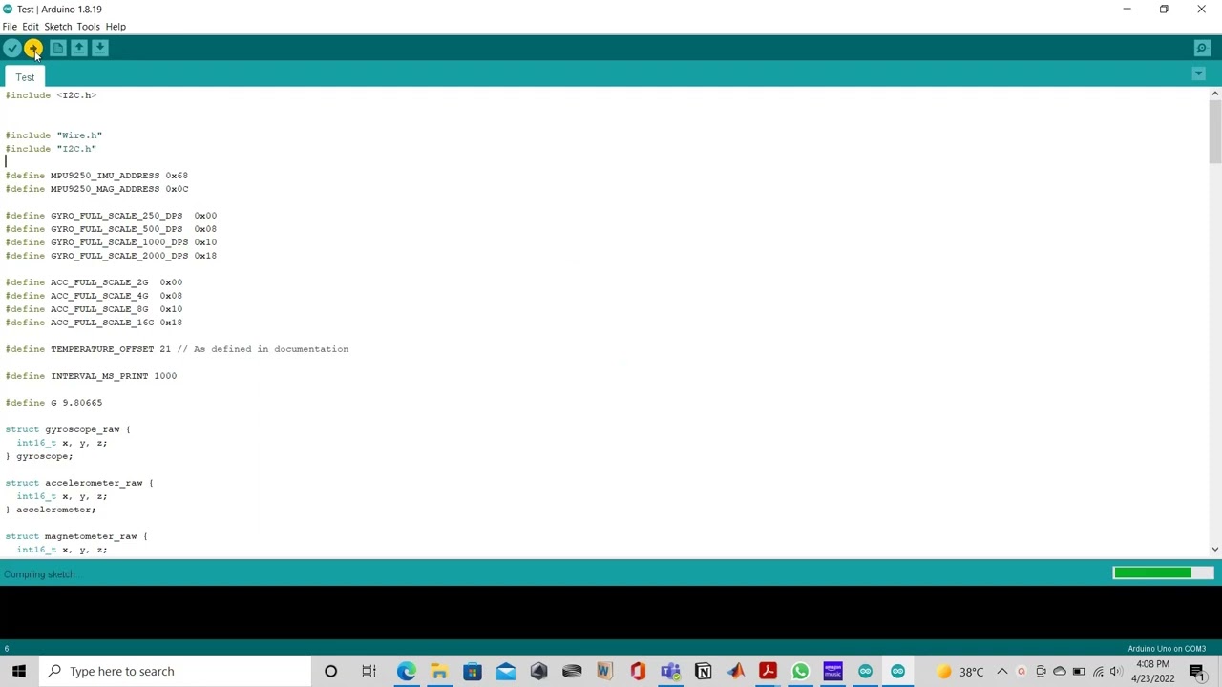Click the Verify checkmark button
The image size is (1222, 687).
[x=12, y=48]
